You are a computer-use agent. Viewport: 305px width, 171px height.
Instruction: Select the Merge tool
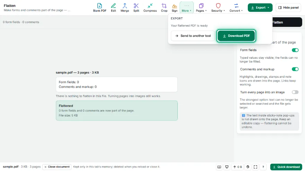125,8
